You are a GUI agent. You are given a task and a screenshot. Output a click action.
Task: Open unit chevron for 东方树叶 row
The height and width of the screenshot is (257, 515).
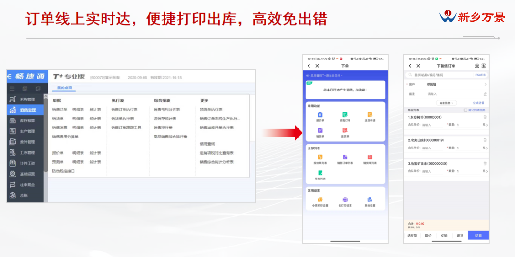(x=487, y=125)
